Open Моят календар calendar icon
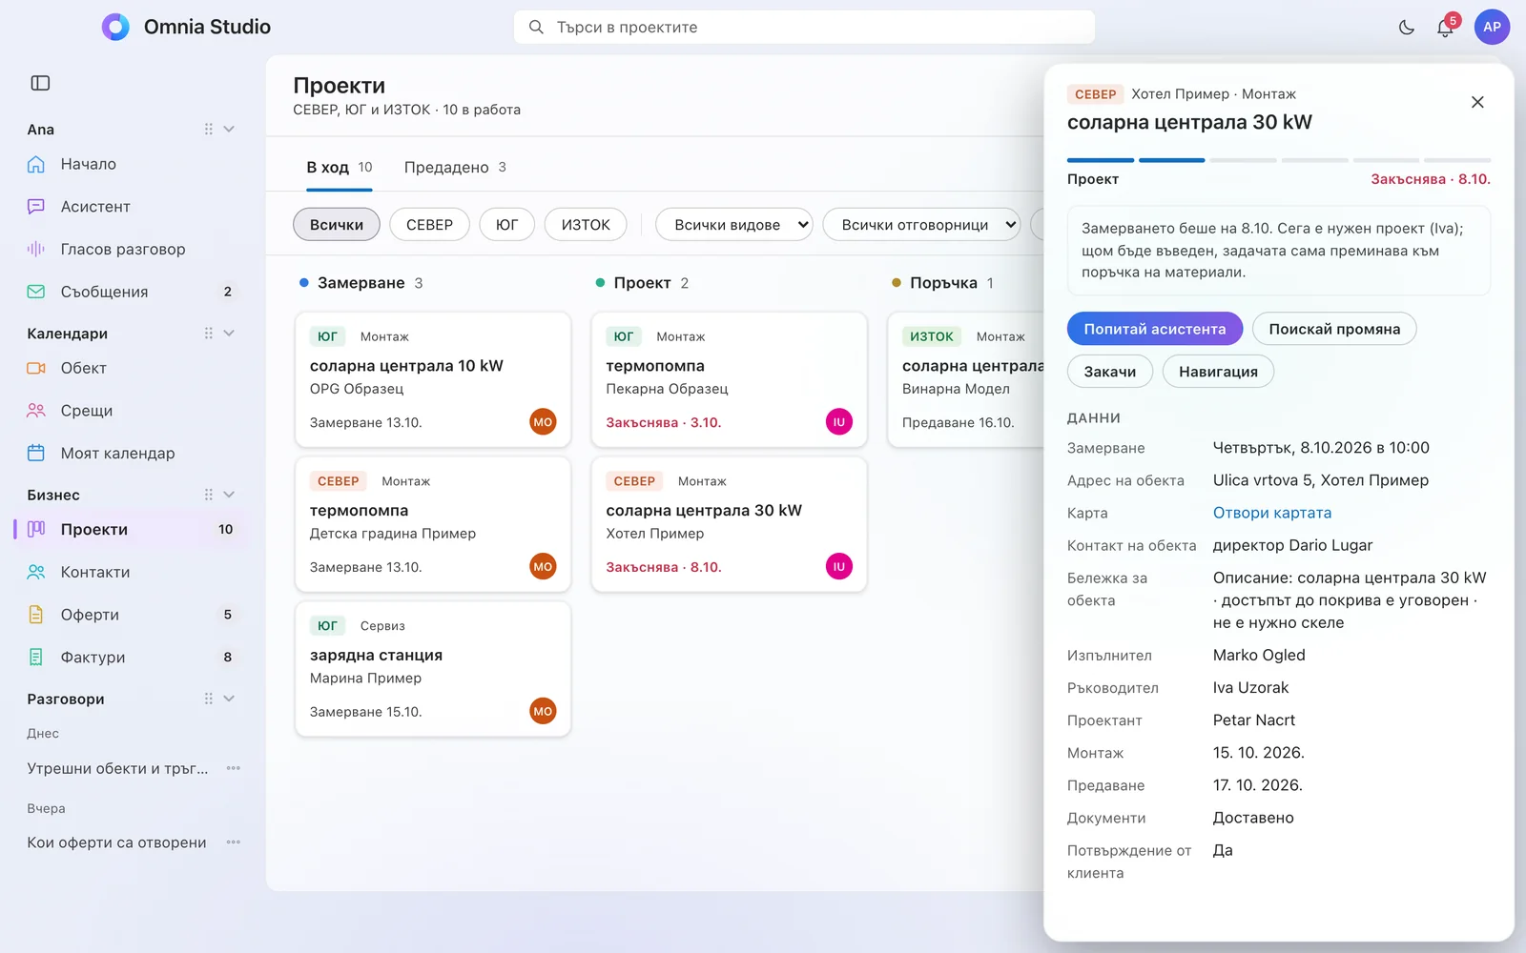 click(36, 453)
